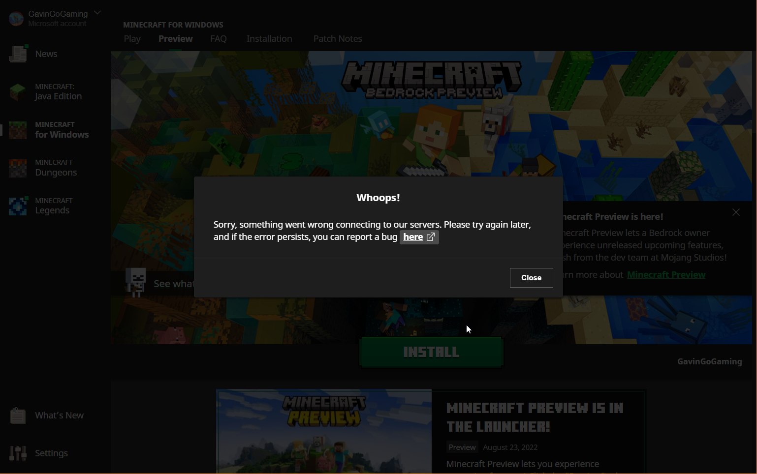Viewport: 757px width, 474px height.
Task: Open the FAQ tab
Action: (x=219, y=39)
